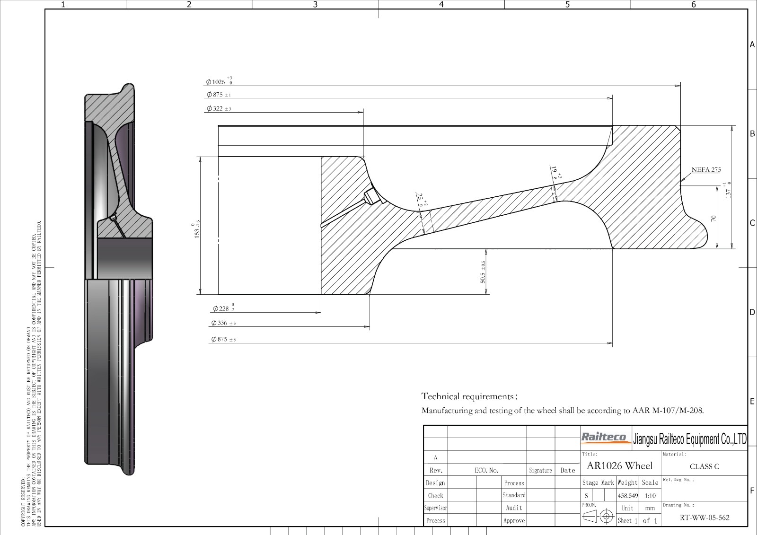757x535 pixels.
Task: Select the Ø875 ±3 dimension
Action: (223, 339)
